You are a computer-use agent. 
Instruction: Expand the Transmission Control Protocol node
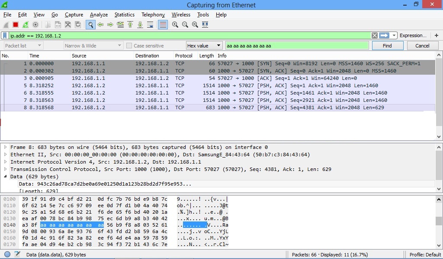tap(5, 169)
